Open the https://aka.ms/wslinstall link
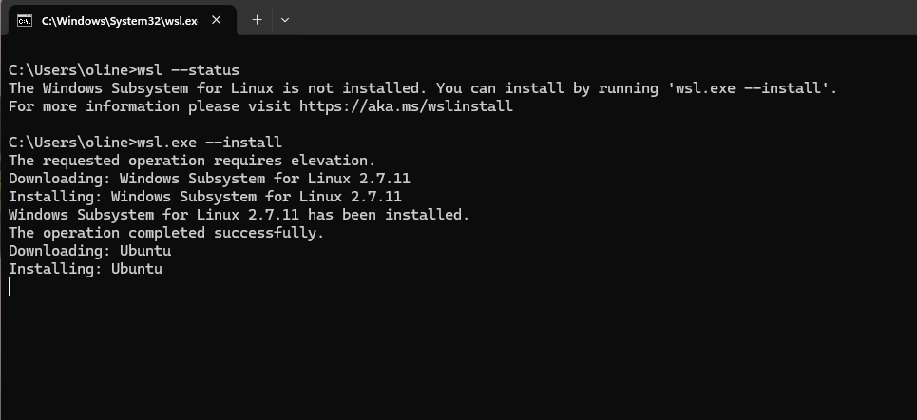Viewport: 917px width, 420px height. [406, 106]
